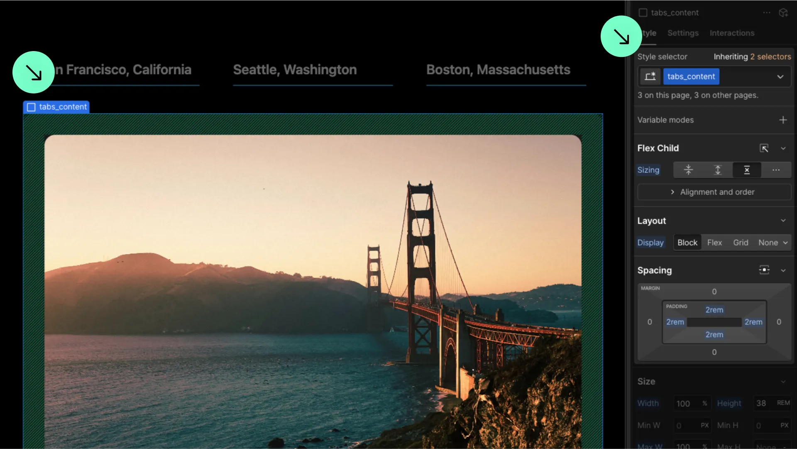Screen dimensions: 797x449
Task: Switch to the Settings tab
Action: pos(683,33)
